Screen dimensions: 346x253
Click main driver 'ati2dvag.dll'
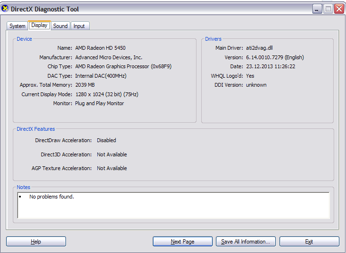click(259, 48)
